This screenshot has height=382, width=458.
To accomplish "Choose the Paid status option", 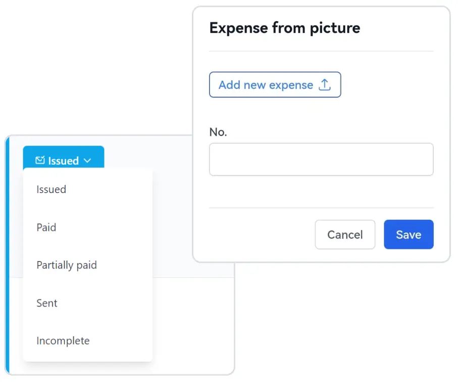I will tap(46, 227).
